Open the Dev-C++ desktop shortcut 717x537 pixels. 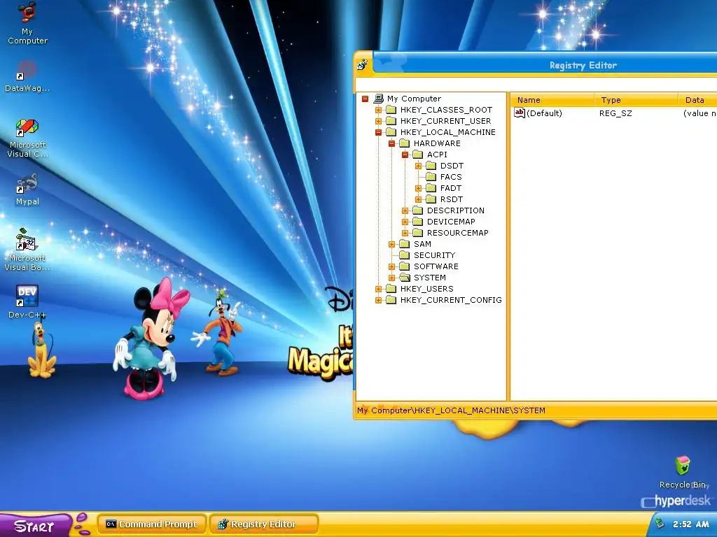27,302
